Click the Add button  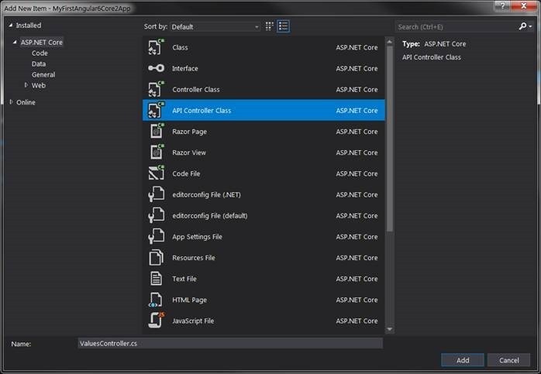tap(463, 360)
